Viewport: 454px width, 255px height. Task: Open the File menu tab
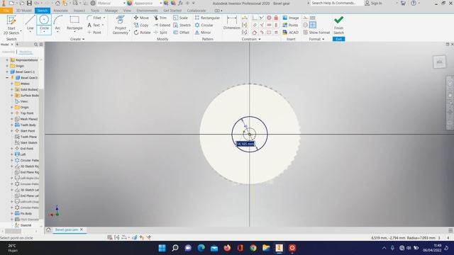[6, 11]
